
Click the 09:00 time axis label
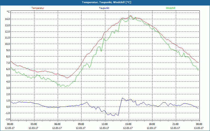pos(81,124)
